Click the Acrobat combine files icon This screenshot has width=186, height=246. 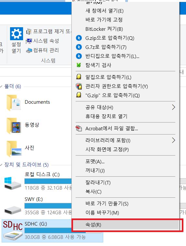click(79, 128)
